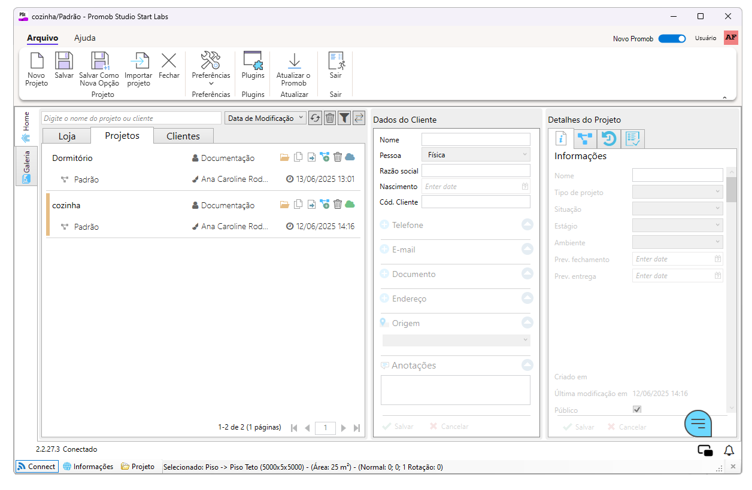Click the cloud icon on Dormitório row
Screen dimensions: 752x490
coord(350,157)
